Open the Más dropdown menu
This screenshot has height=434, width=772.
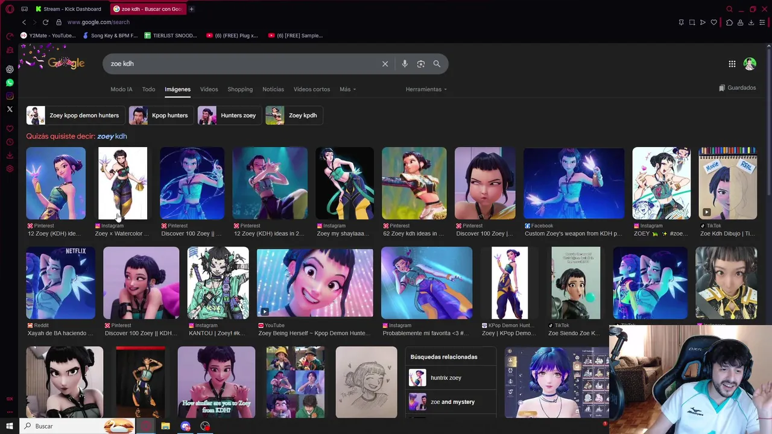[x=347, y=89]
